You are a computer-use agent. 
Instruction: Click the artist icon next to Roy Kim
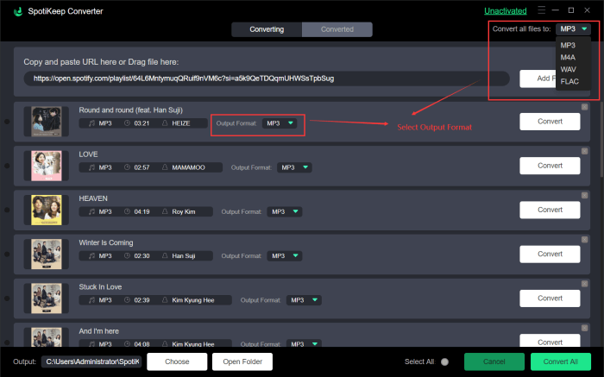pyautogui.click(x=165, y=211)
